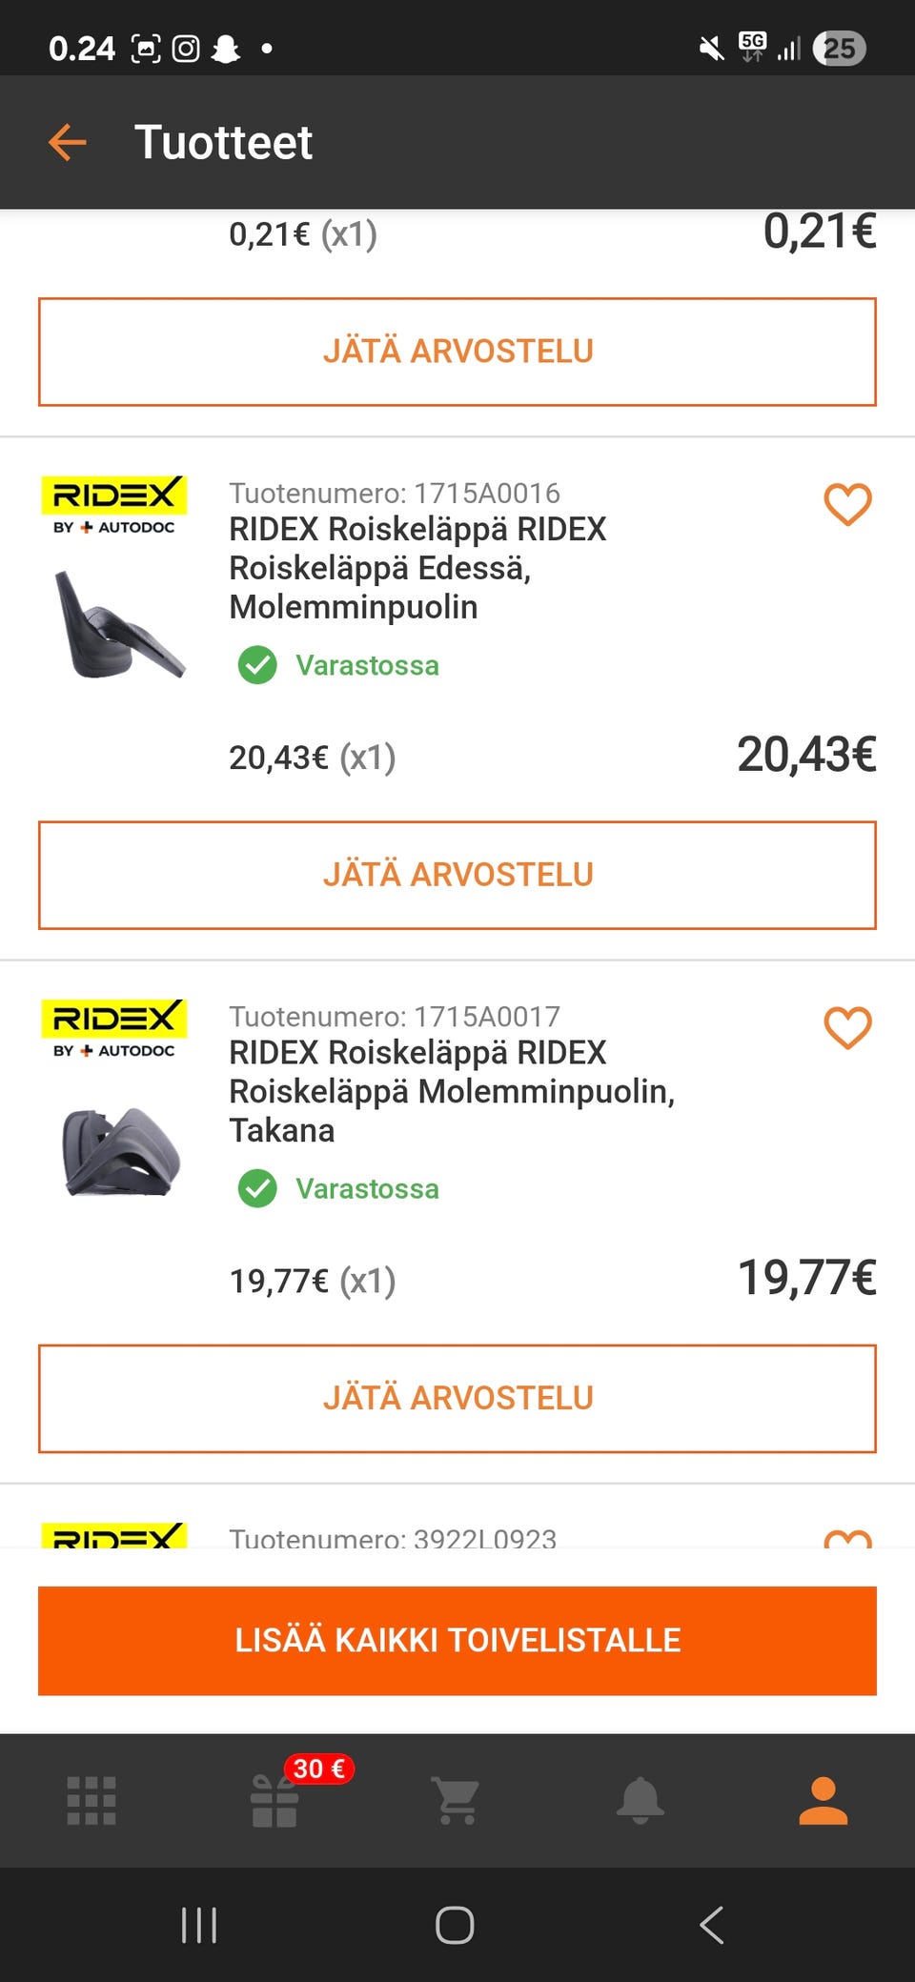This screenshot has width=915, height=1982.
Task: Open RIDEX Roiskeläppä Edessä, Molemminpuolin title
Action: point(417,568)
